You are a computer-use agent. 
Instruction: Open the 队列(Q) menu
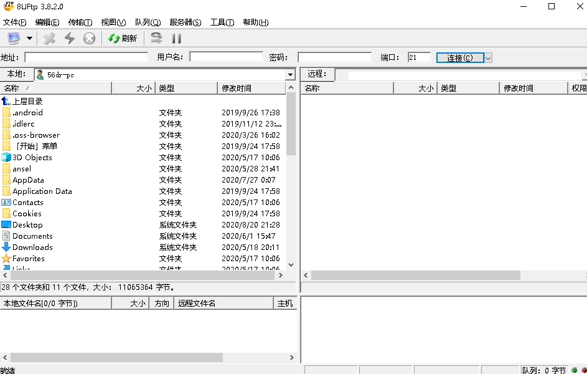148,22
